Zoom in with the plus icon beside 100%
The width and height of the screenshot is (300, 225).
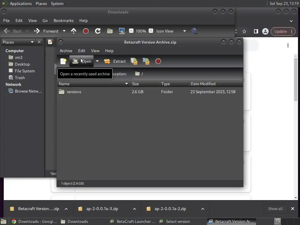(x=151, y=31)
